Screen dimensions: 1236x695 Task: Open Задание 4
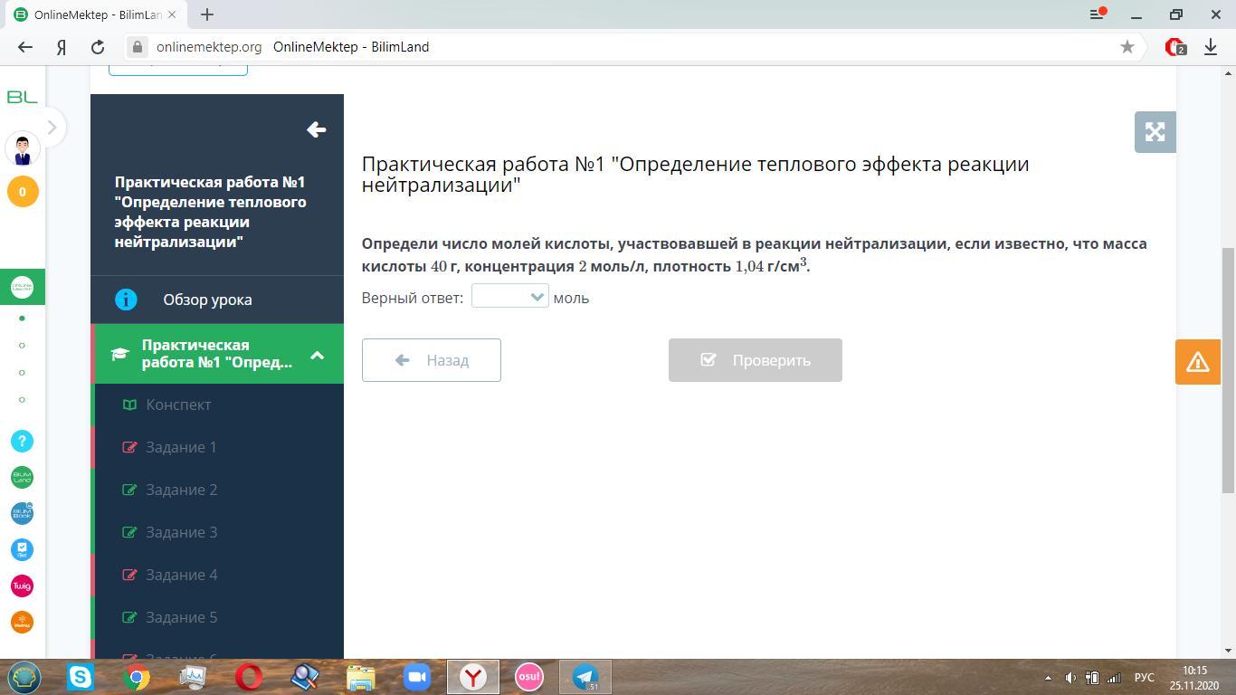[x=182, y=575]
